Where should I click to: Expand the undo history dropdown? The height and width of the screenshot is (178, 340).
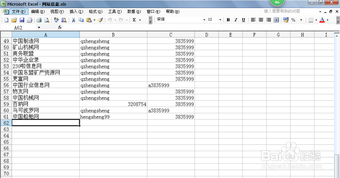click(x=115, y=20)
